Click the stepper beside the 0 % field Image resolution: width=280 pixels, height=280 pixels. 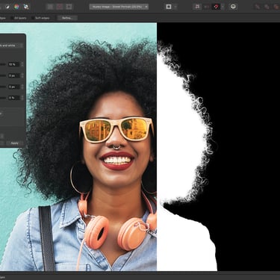tap(22, 98)
